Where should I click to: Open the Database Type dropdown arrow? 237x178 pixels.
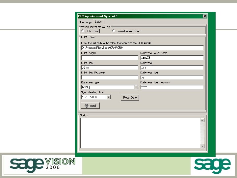click(x=136, y=87)
